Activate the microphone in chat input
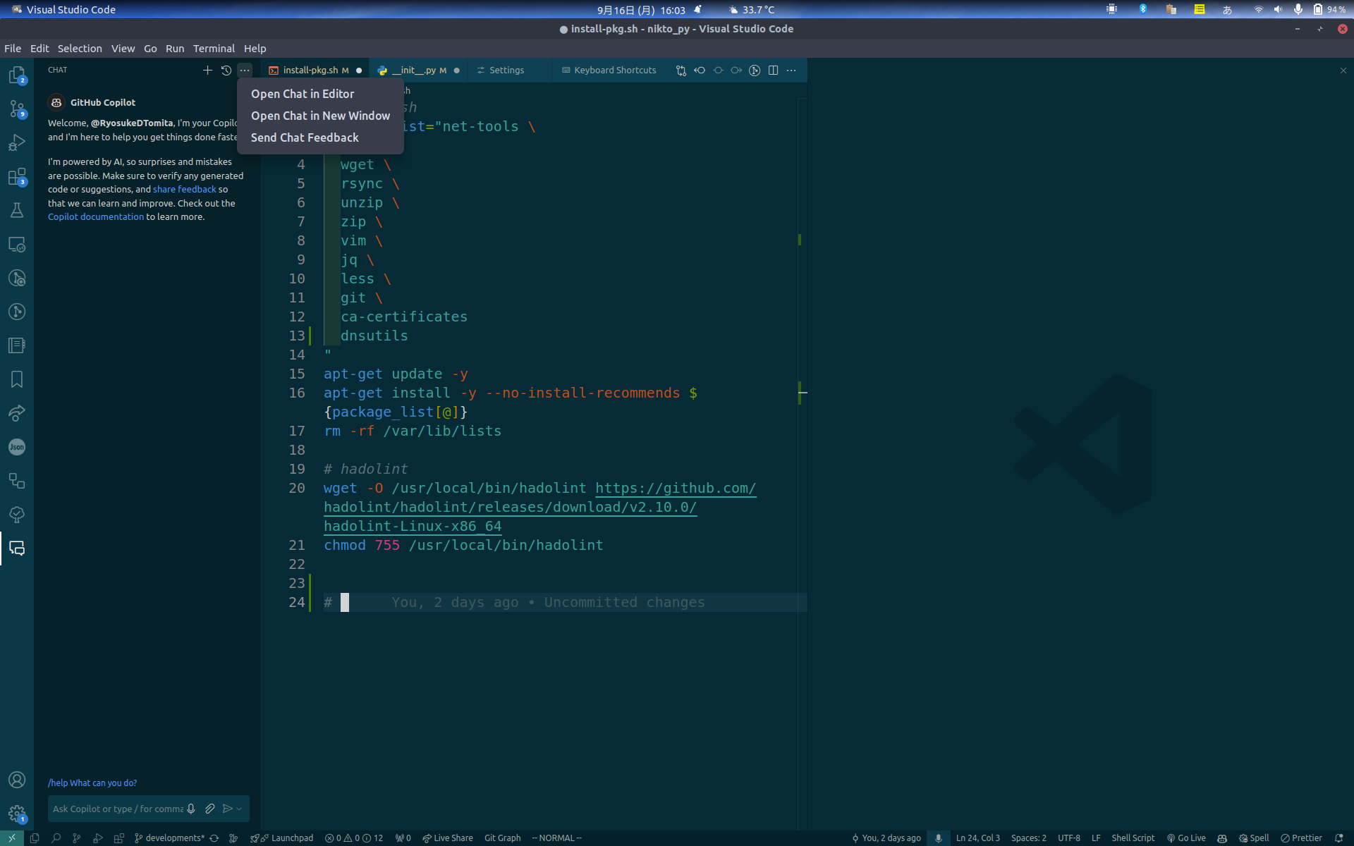The image size is (1354, 846). click(191, 809)
